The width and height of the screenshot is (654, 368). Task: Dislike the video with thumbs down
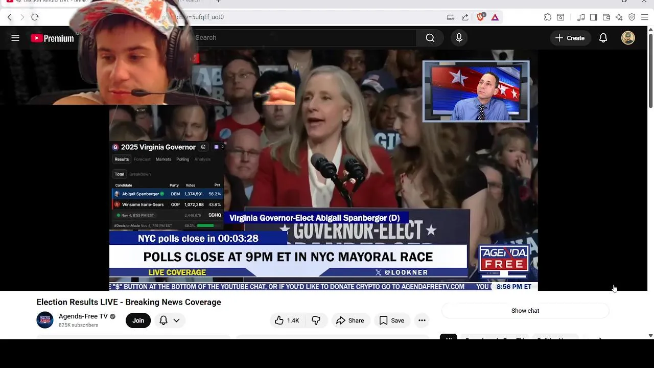pos(316,320)
